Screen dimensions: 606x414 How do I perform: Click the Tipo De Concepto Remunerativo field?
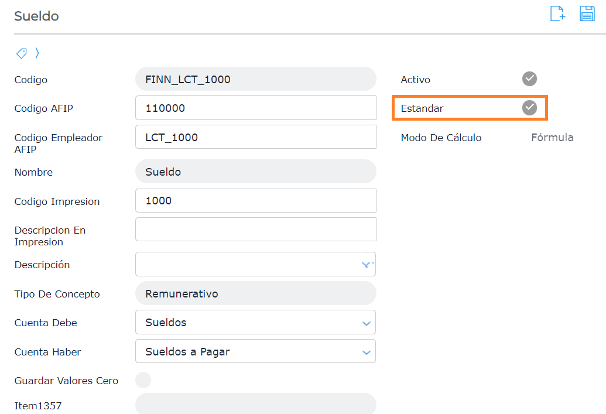(255, 293)
